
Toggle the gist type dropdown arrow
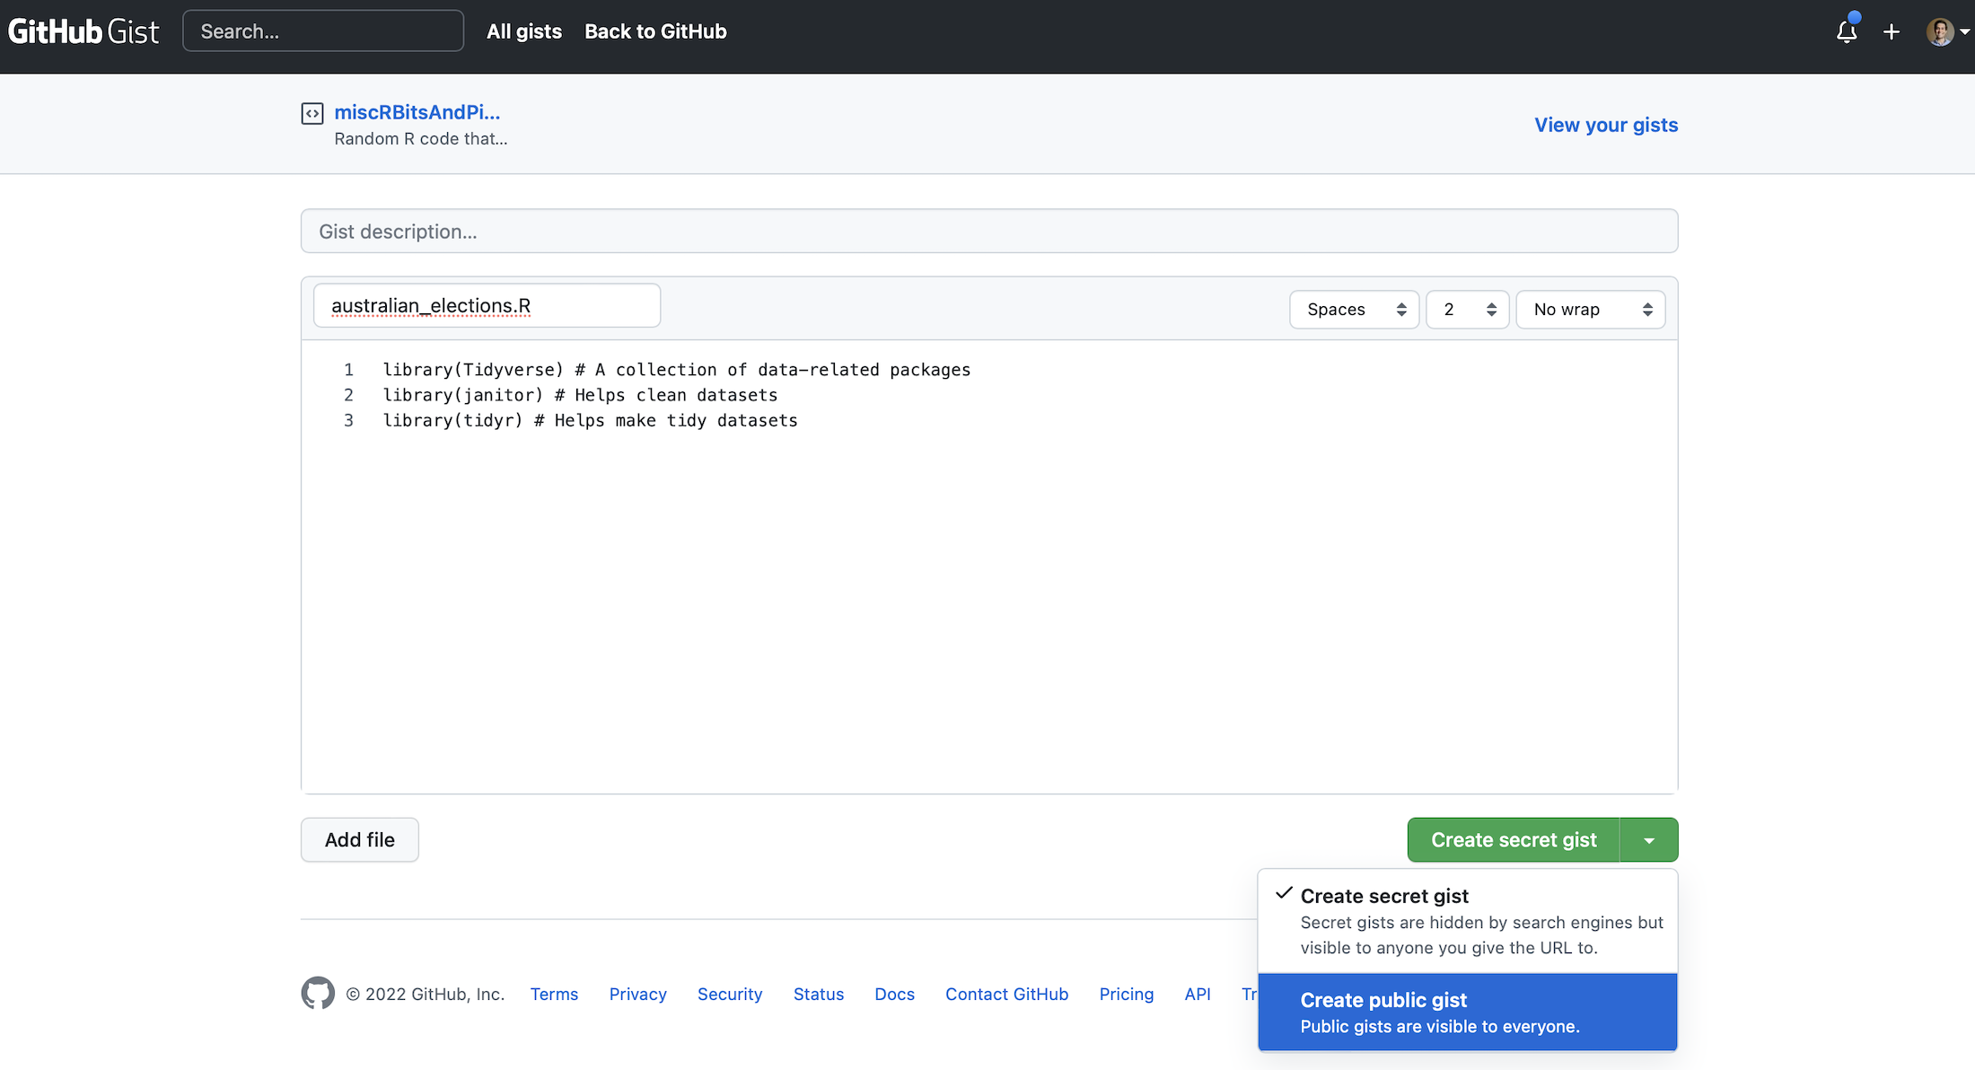point(1648,840)
